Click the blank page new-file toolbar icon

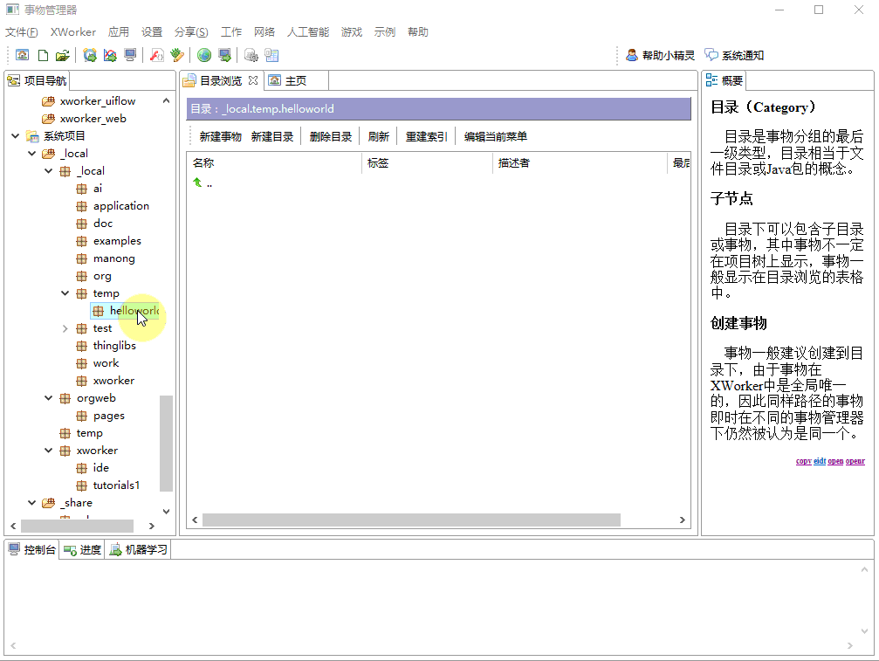point(42,55)
